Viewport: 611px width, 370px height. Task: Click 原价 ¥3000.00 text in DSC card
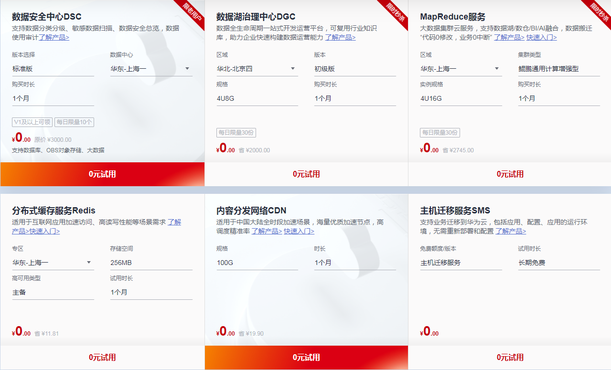[x=53, y=140]
